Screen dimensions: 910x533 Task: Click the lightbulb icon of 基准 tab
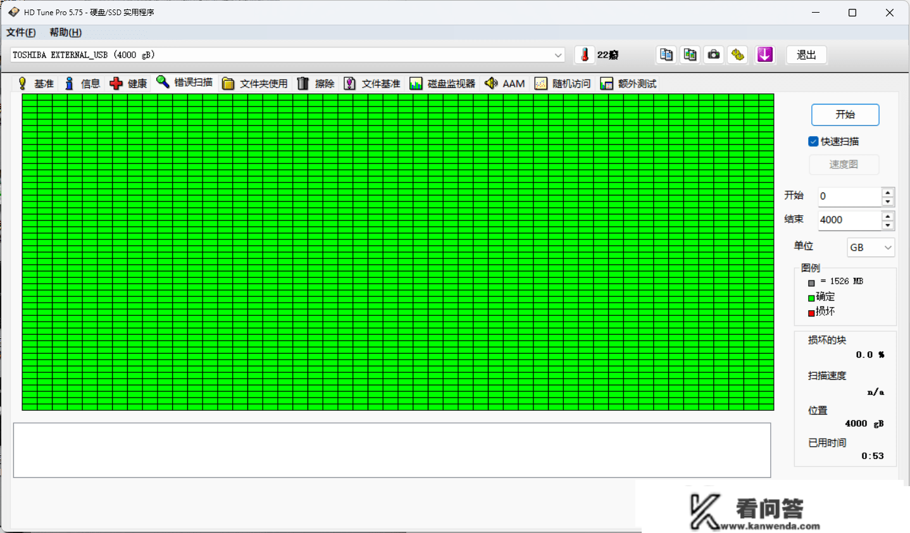pos(23,84)
